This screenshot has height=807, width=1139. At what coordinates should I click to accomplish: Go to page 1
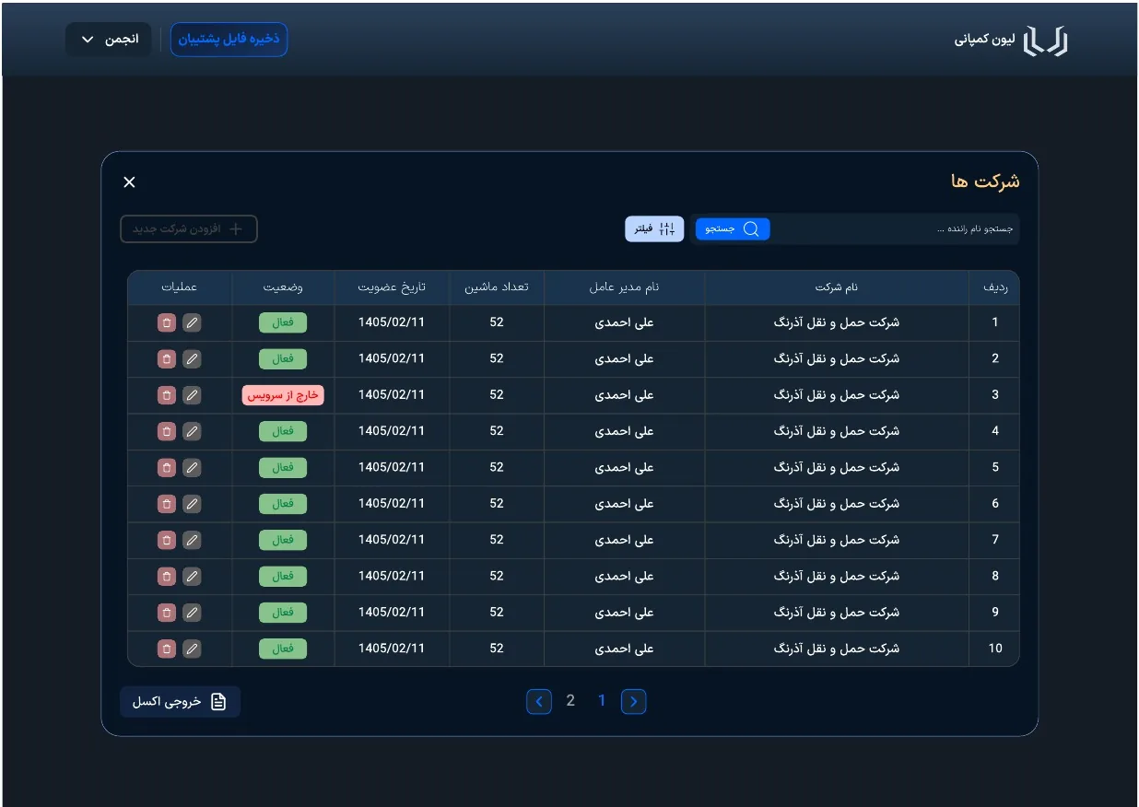tap(602, 701)
